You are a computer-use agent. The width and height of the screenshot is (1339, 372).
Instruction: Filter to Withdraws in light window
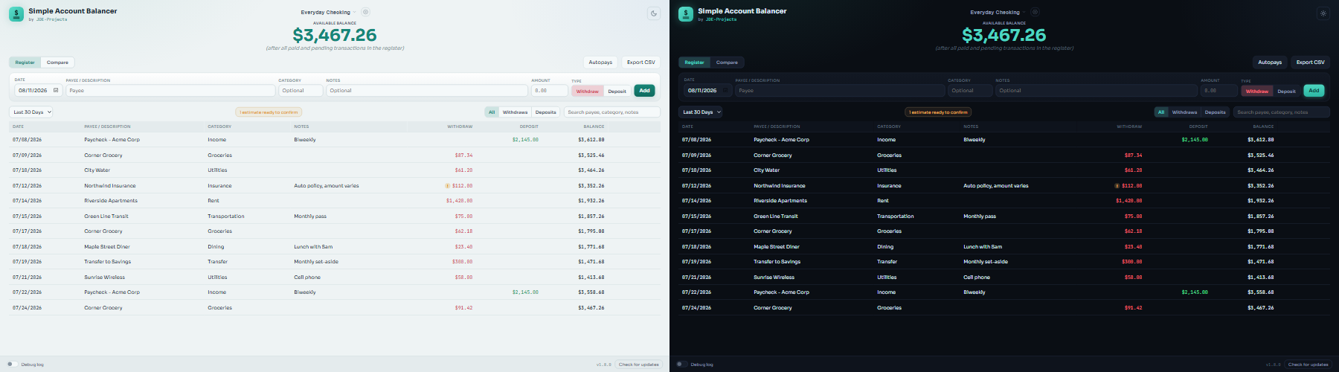(515, 112)
